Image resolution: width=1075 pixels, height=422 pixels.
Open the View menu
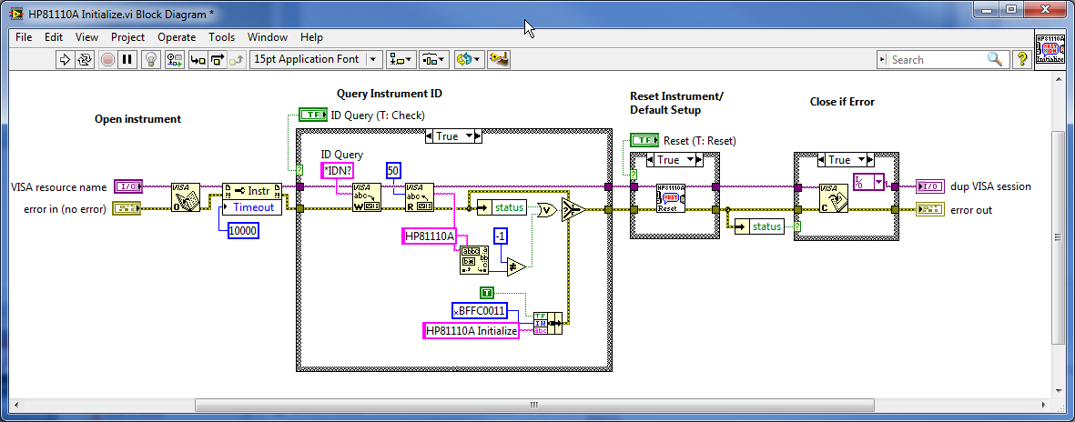tap(86, 37)
